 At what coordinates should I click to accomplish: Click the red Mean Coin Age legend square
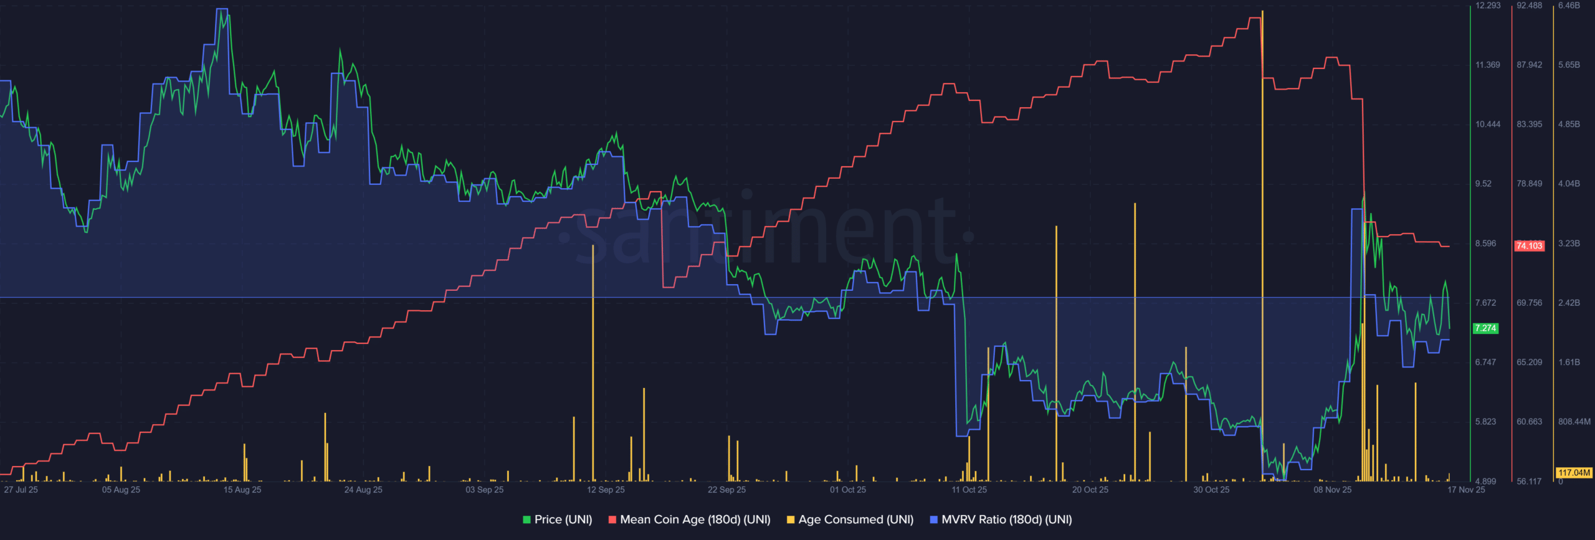612,520
